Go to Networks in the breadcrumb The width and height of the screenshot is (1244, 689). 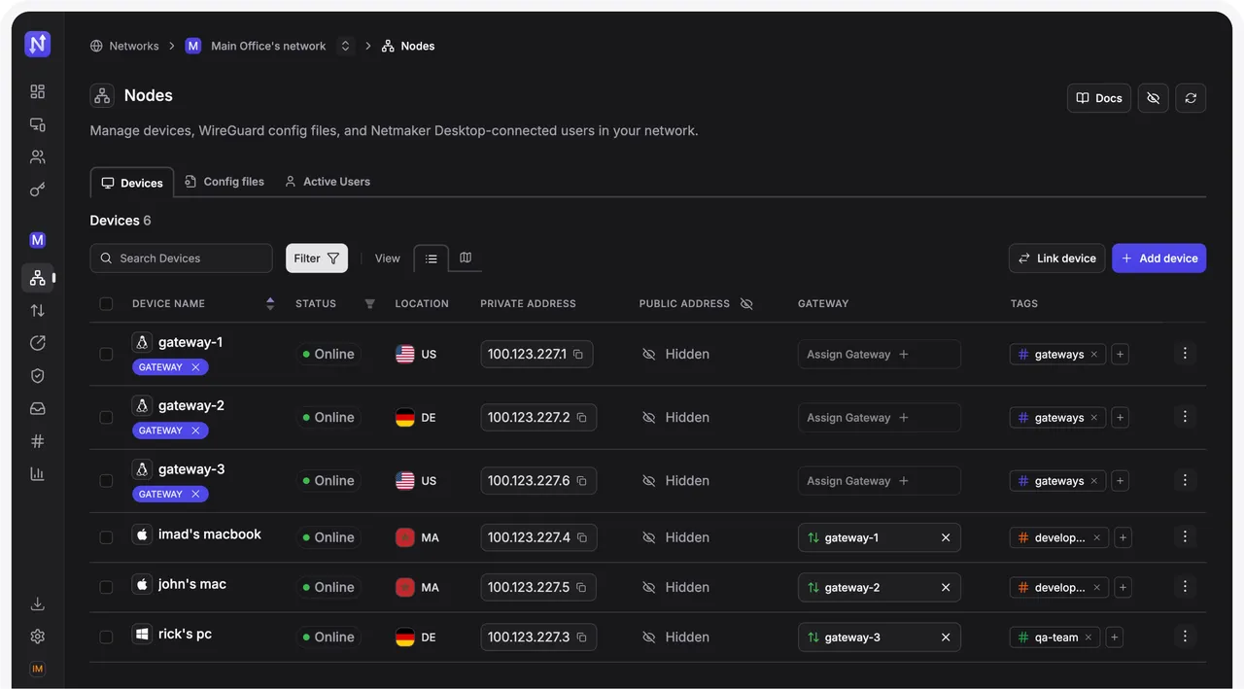[x=124, y=46]
